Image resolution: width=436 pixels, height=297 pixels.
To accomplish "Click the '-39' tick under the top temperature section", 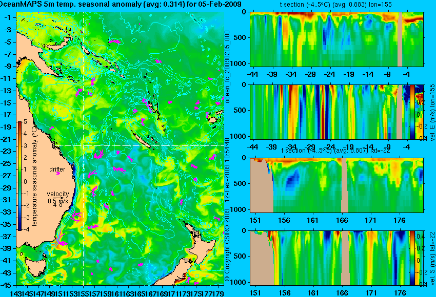I will [x=272, y=74].
